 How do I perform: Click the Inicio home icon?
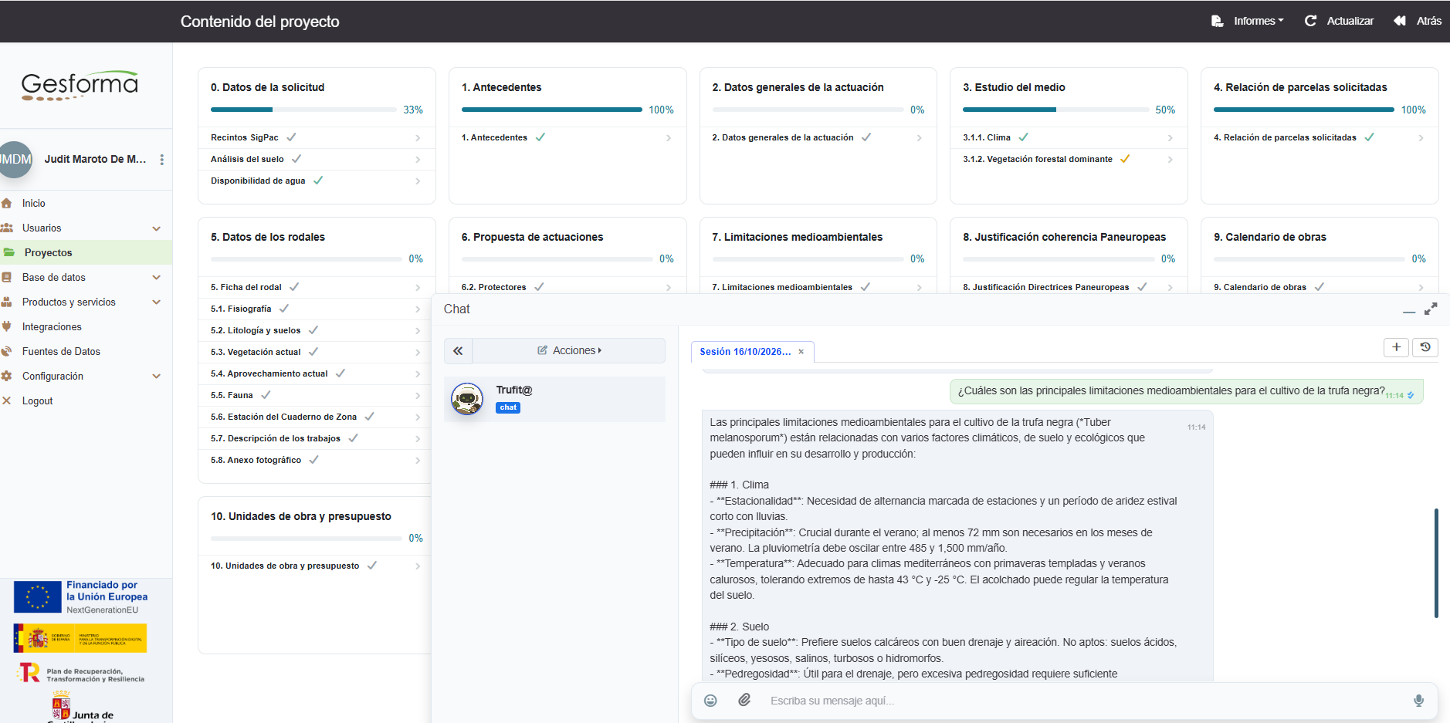7,203
